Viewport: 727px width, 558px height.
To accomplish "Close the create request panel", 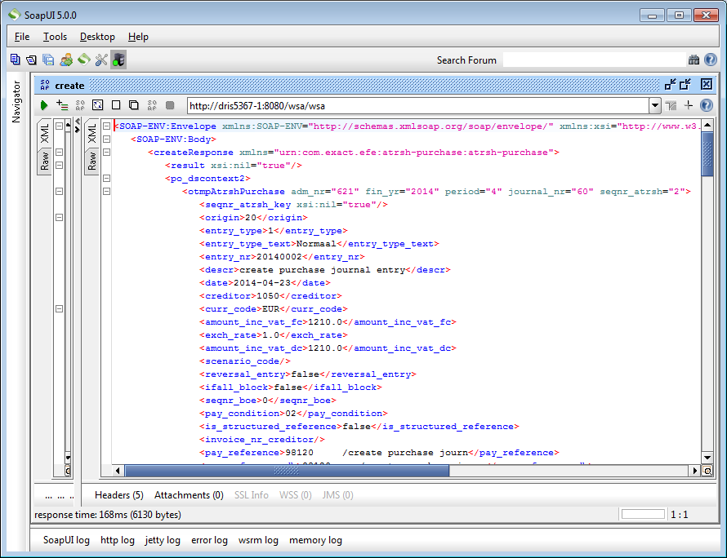I will [x=706, y=84].
